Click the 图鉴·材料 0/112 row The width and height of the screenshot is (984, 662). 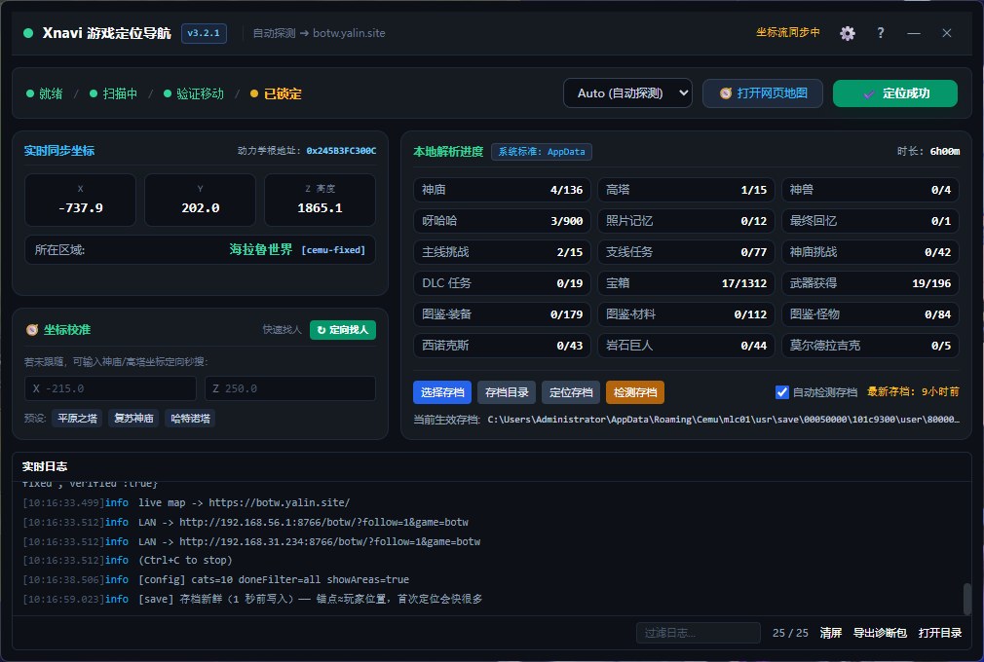[x=686, y=314]
